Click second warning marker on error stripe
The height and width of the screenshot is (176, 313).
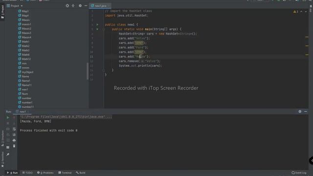click(x=307, y=46)
